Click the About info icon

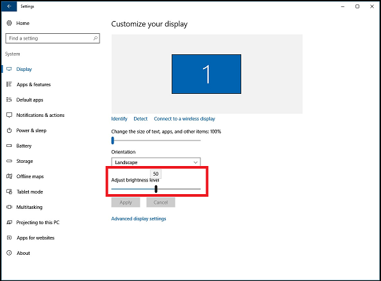[x=9, y=253]
